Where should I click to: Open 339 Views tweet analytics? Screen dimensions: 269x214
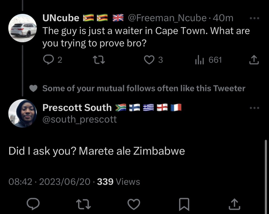118,182
